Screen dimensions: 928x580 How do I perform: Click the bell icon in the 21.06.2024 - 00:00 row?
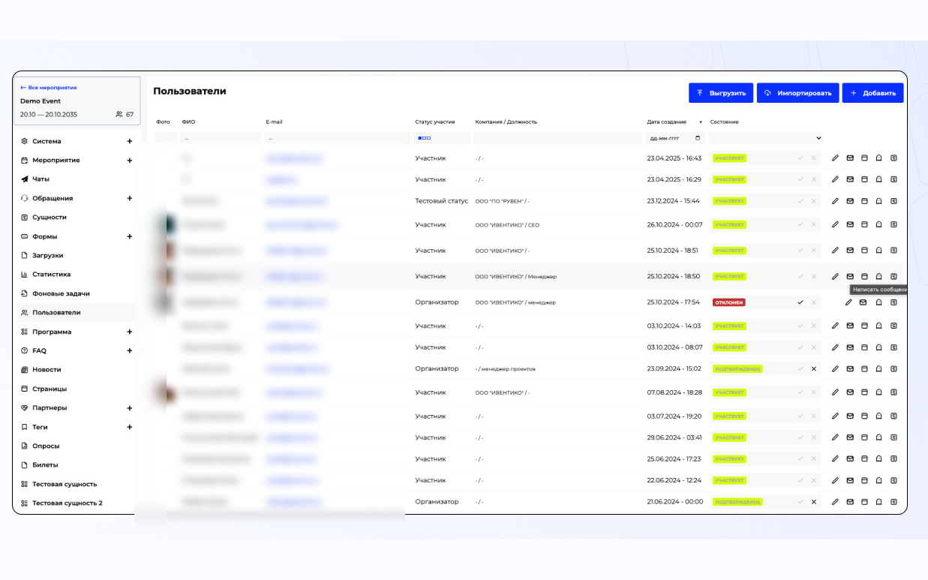(879, 501)
